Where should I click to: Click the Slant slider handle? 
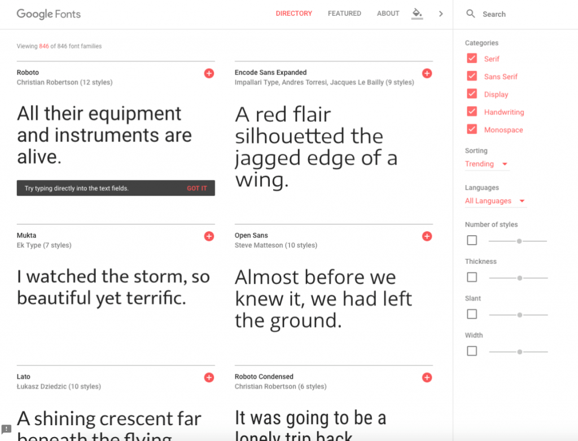[x=519, y=315]
